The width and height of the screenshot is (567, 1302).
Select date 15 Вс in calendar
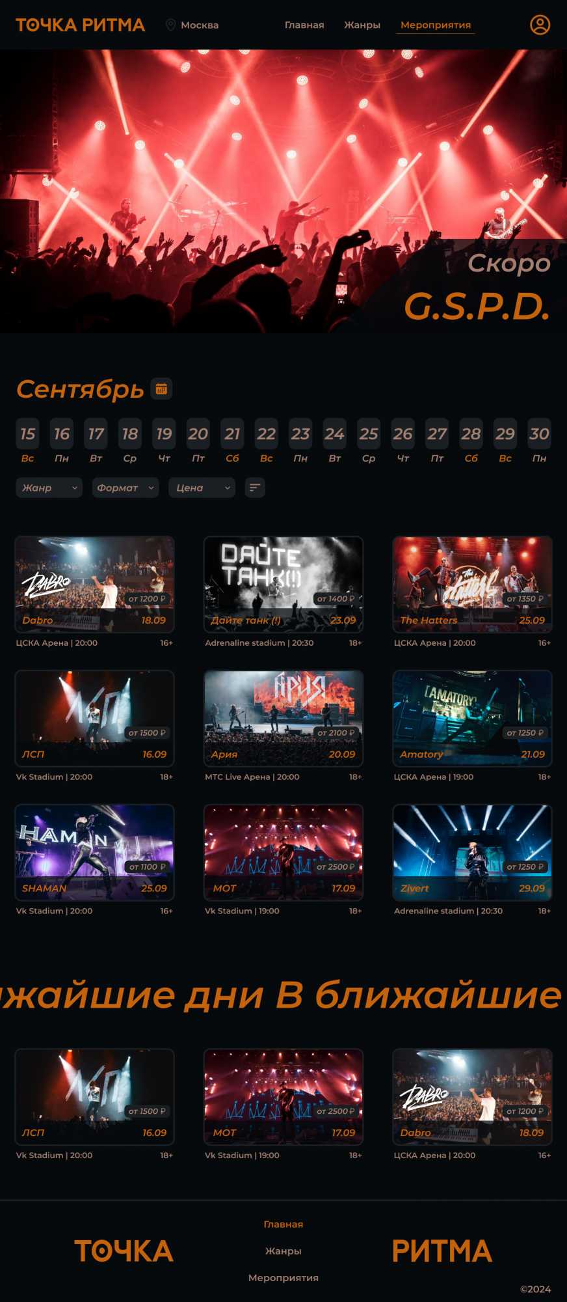[27, 441]
